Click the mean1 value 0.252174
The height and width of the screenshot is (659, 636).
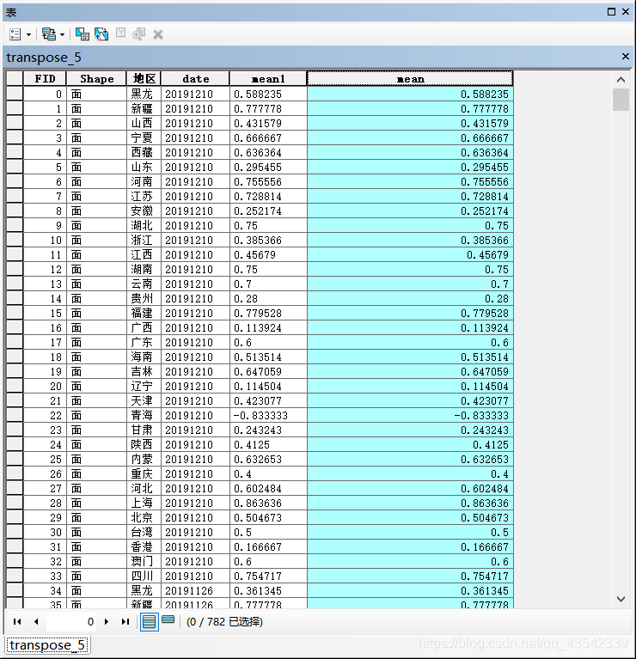coord(268,211)
